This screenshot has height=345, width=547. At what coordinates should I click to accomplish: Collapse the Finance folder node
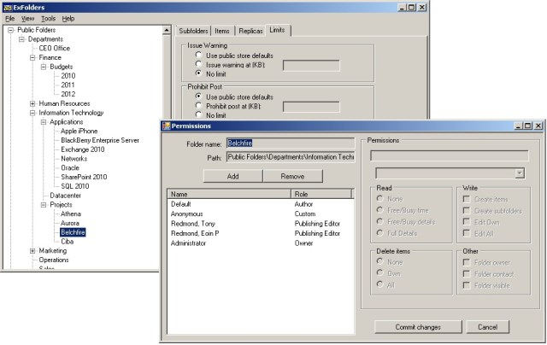pos(32,58)
